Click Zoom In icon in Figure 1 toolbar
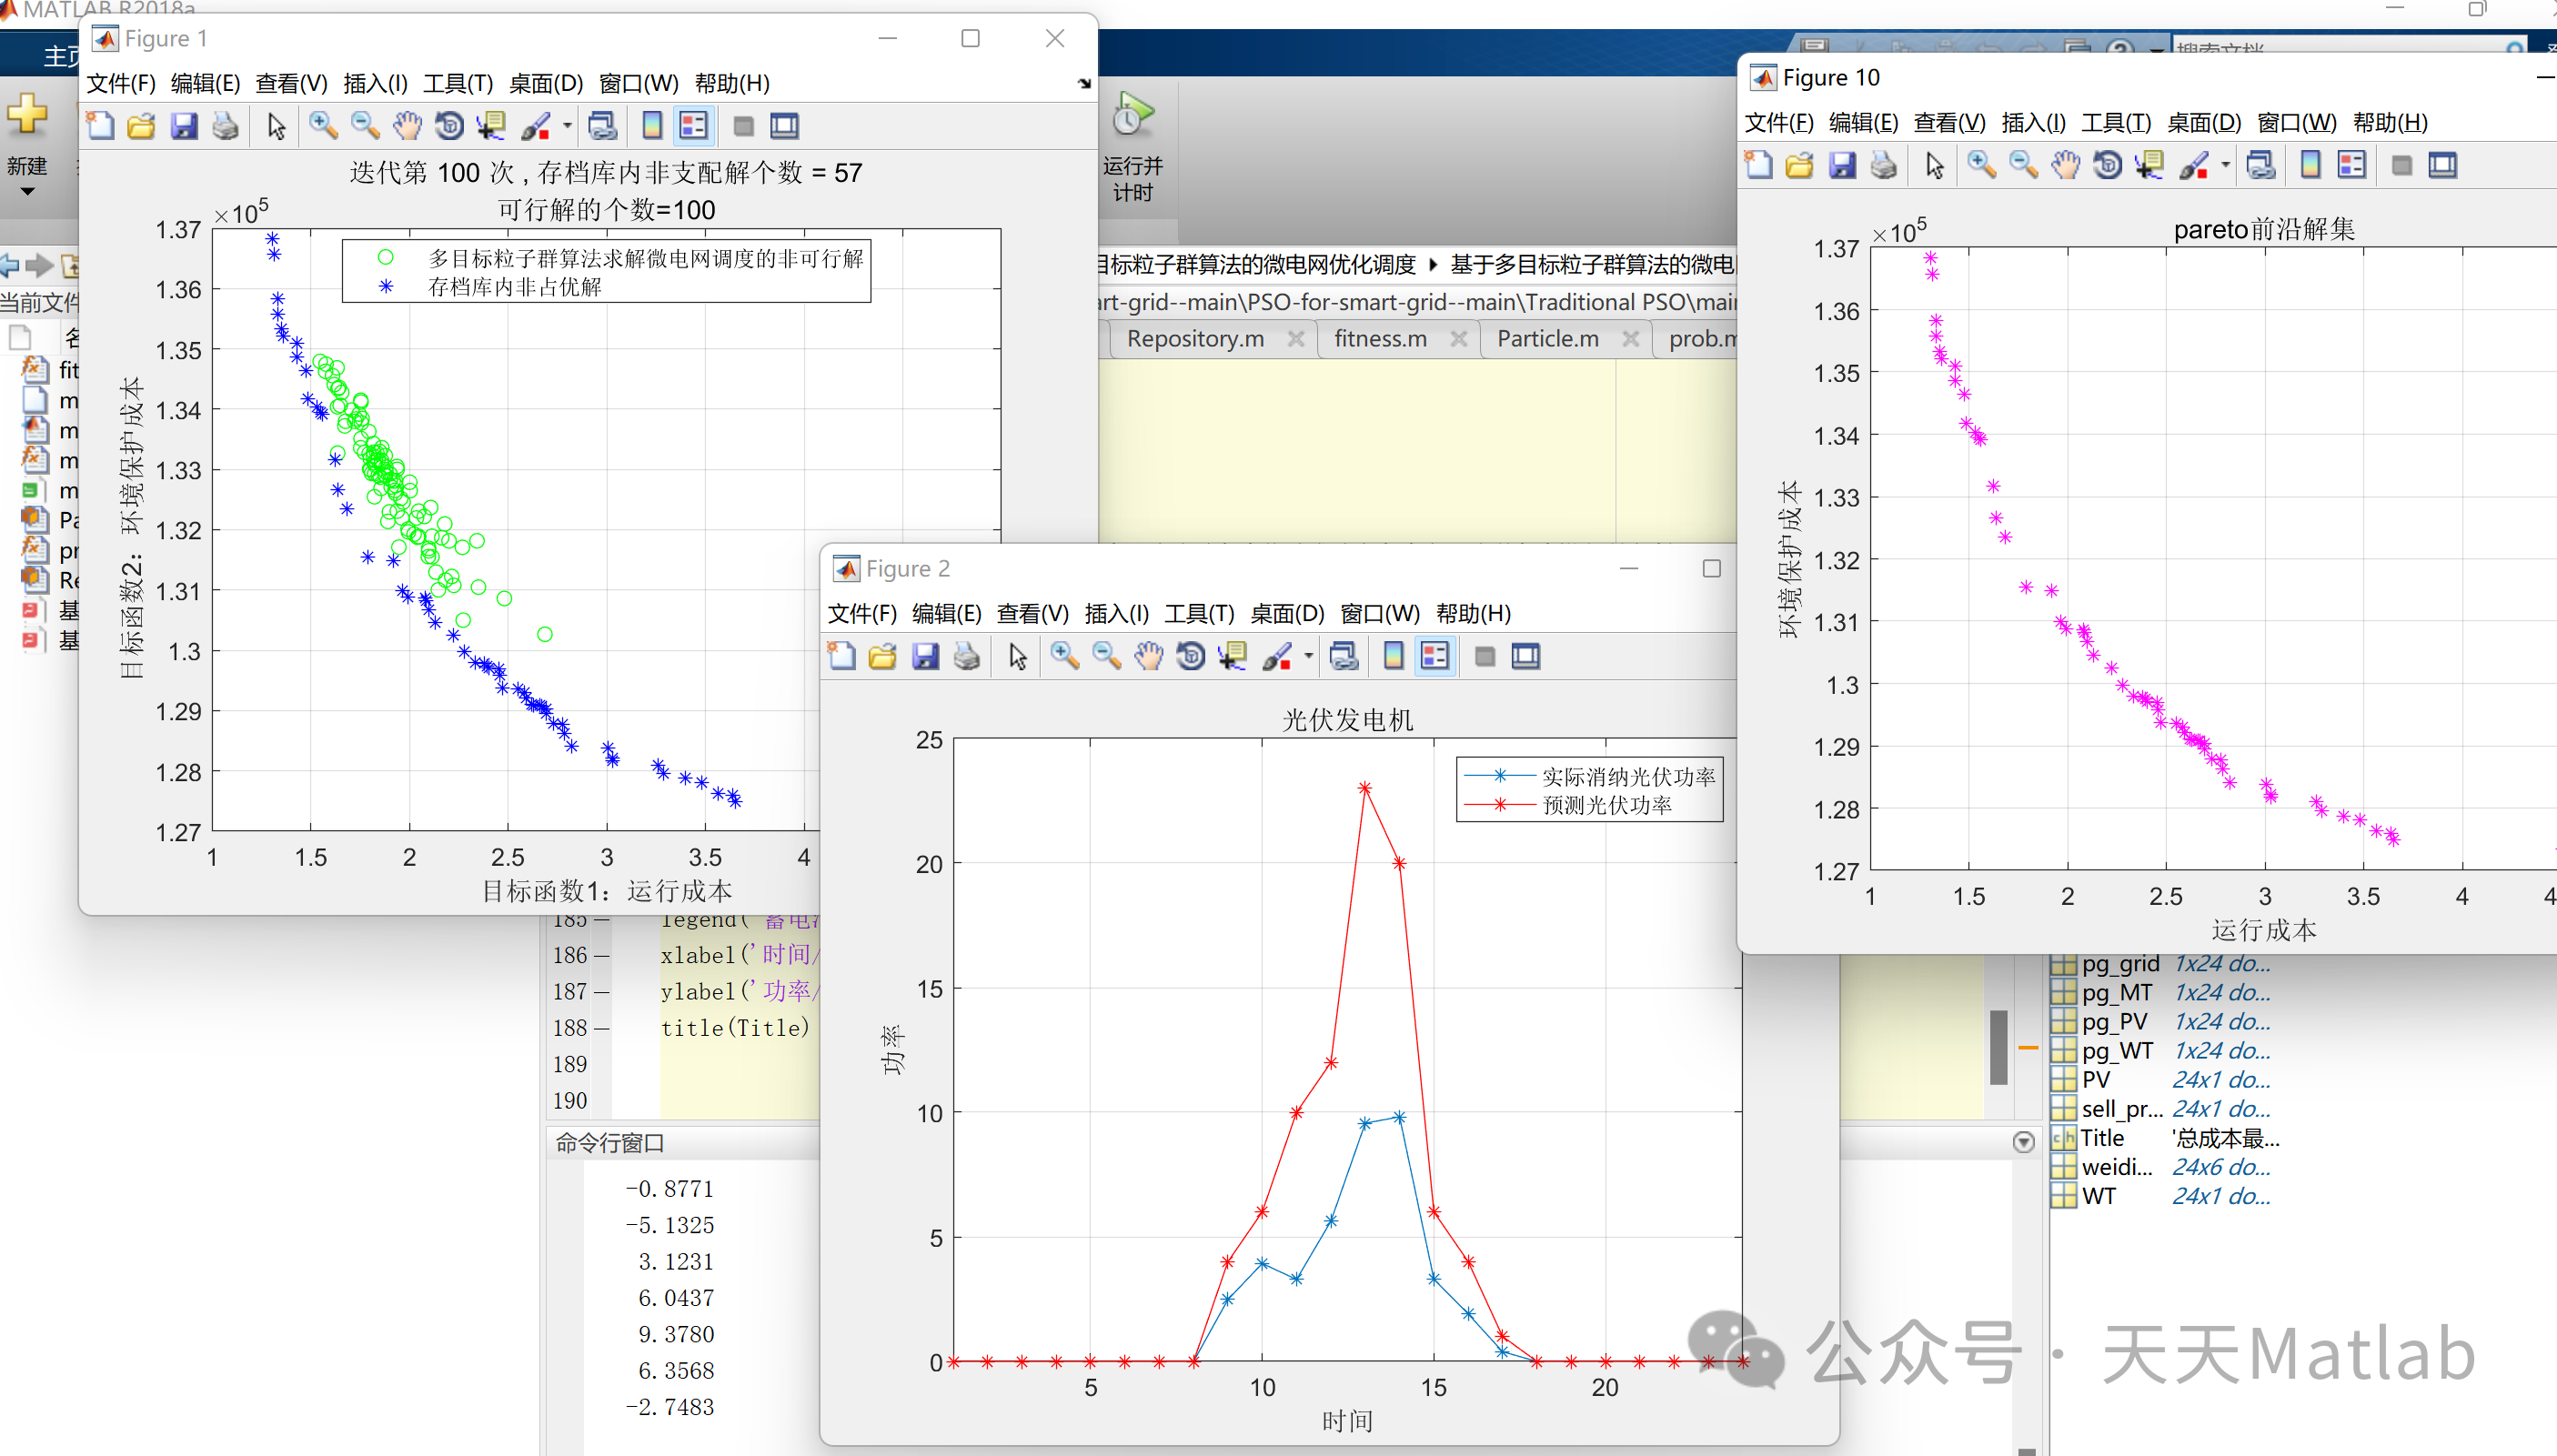Screen dimensions: 2557x1456 [322, 126]
